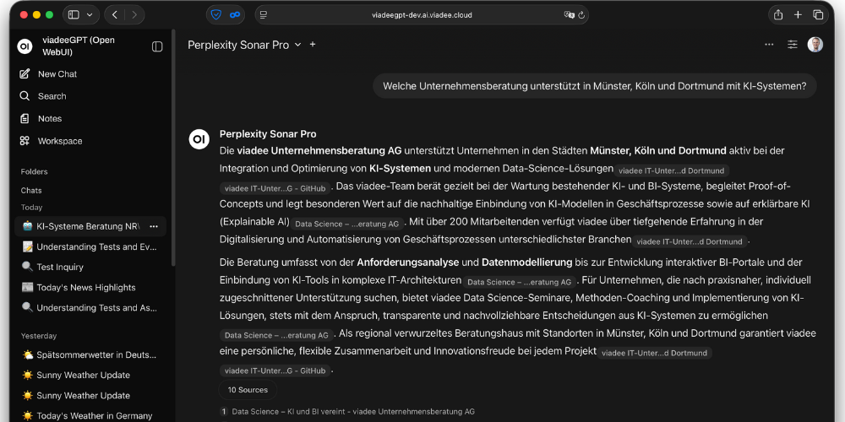Viewport: 845px width, 422px height.
Task: Open the Workspace section
Action: [x=59, y=141]
